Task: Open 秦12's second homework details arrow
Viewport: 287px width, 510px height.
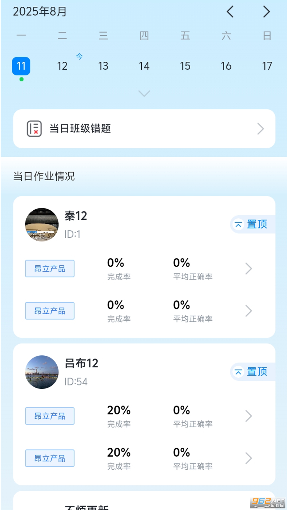Action: tap(248, 311)
